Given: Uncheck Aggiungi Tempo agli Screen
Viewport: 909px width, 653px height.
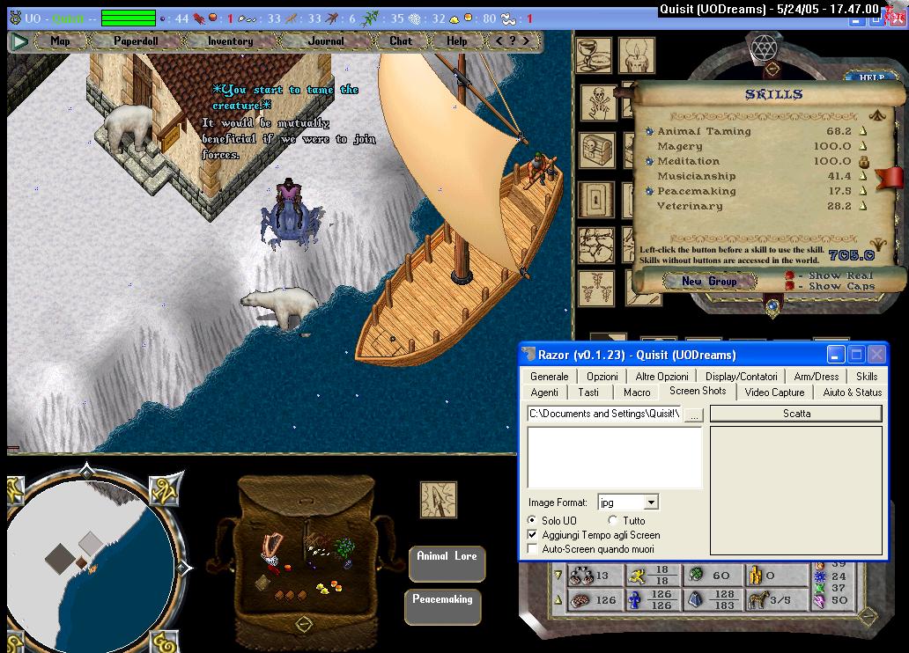Looking at the screenshot, I should [532, 535].
